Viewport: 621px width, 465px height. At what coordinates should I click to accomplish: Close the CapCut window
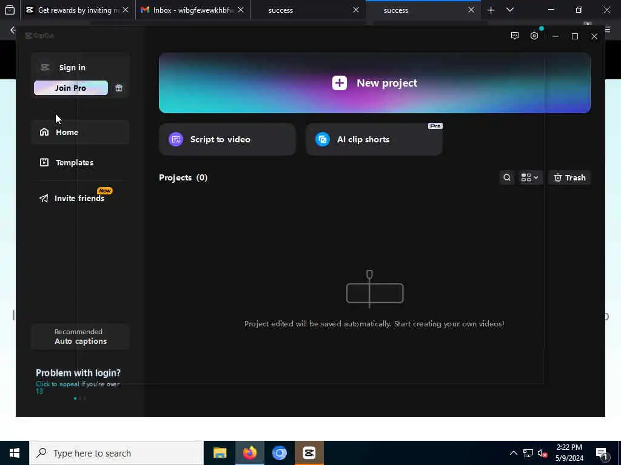(x=594, y=36)
